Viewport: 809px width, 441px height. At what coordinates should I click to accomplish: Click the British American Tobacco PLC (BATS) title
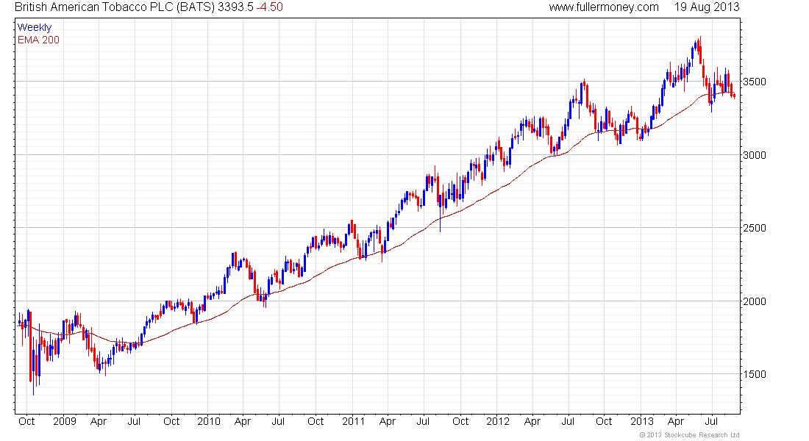(x=115, y=7)
